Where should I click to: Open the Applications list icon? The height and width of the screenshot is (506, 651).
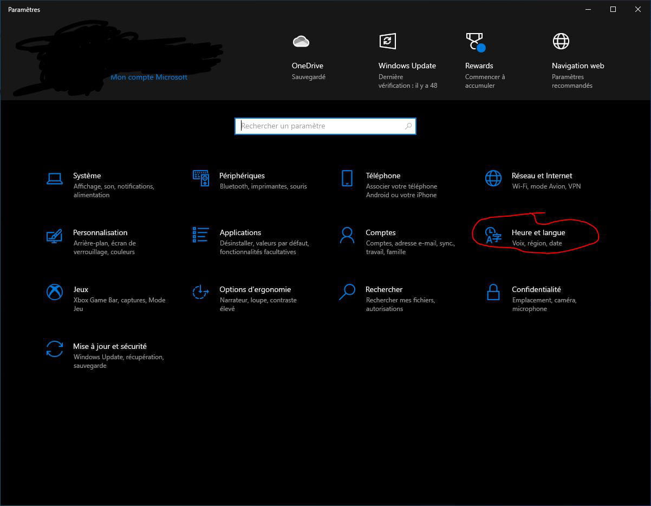[201, 235]
